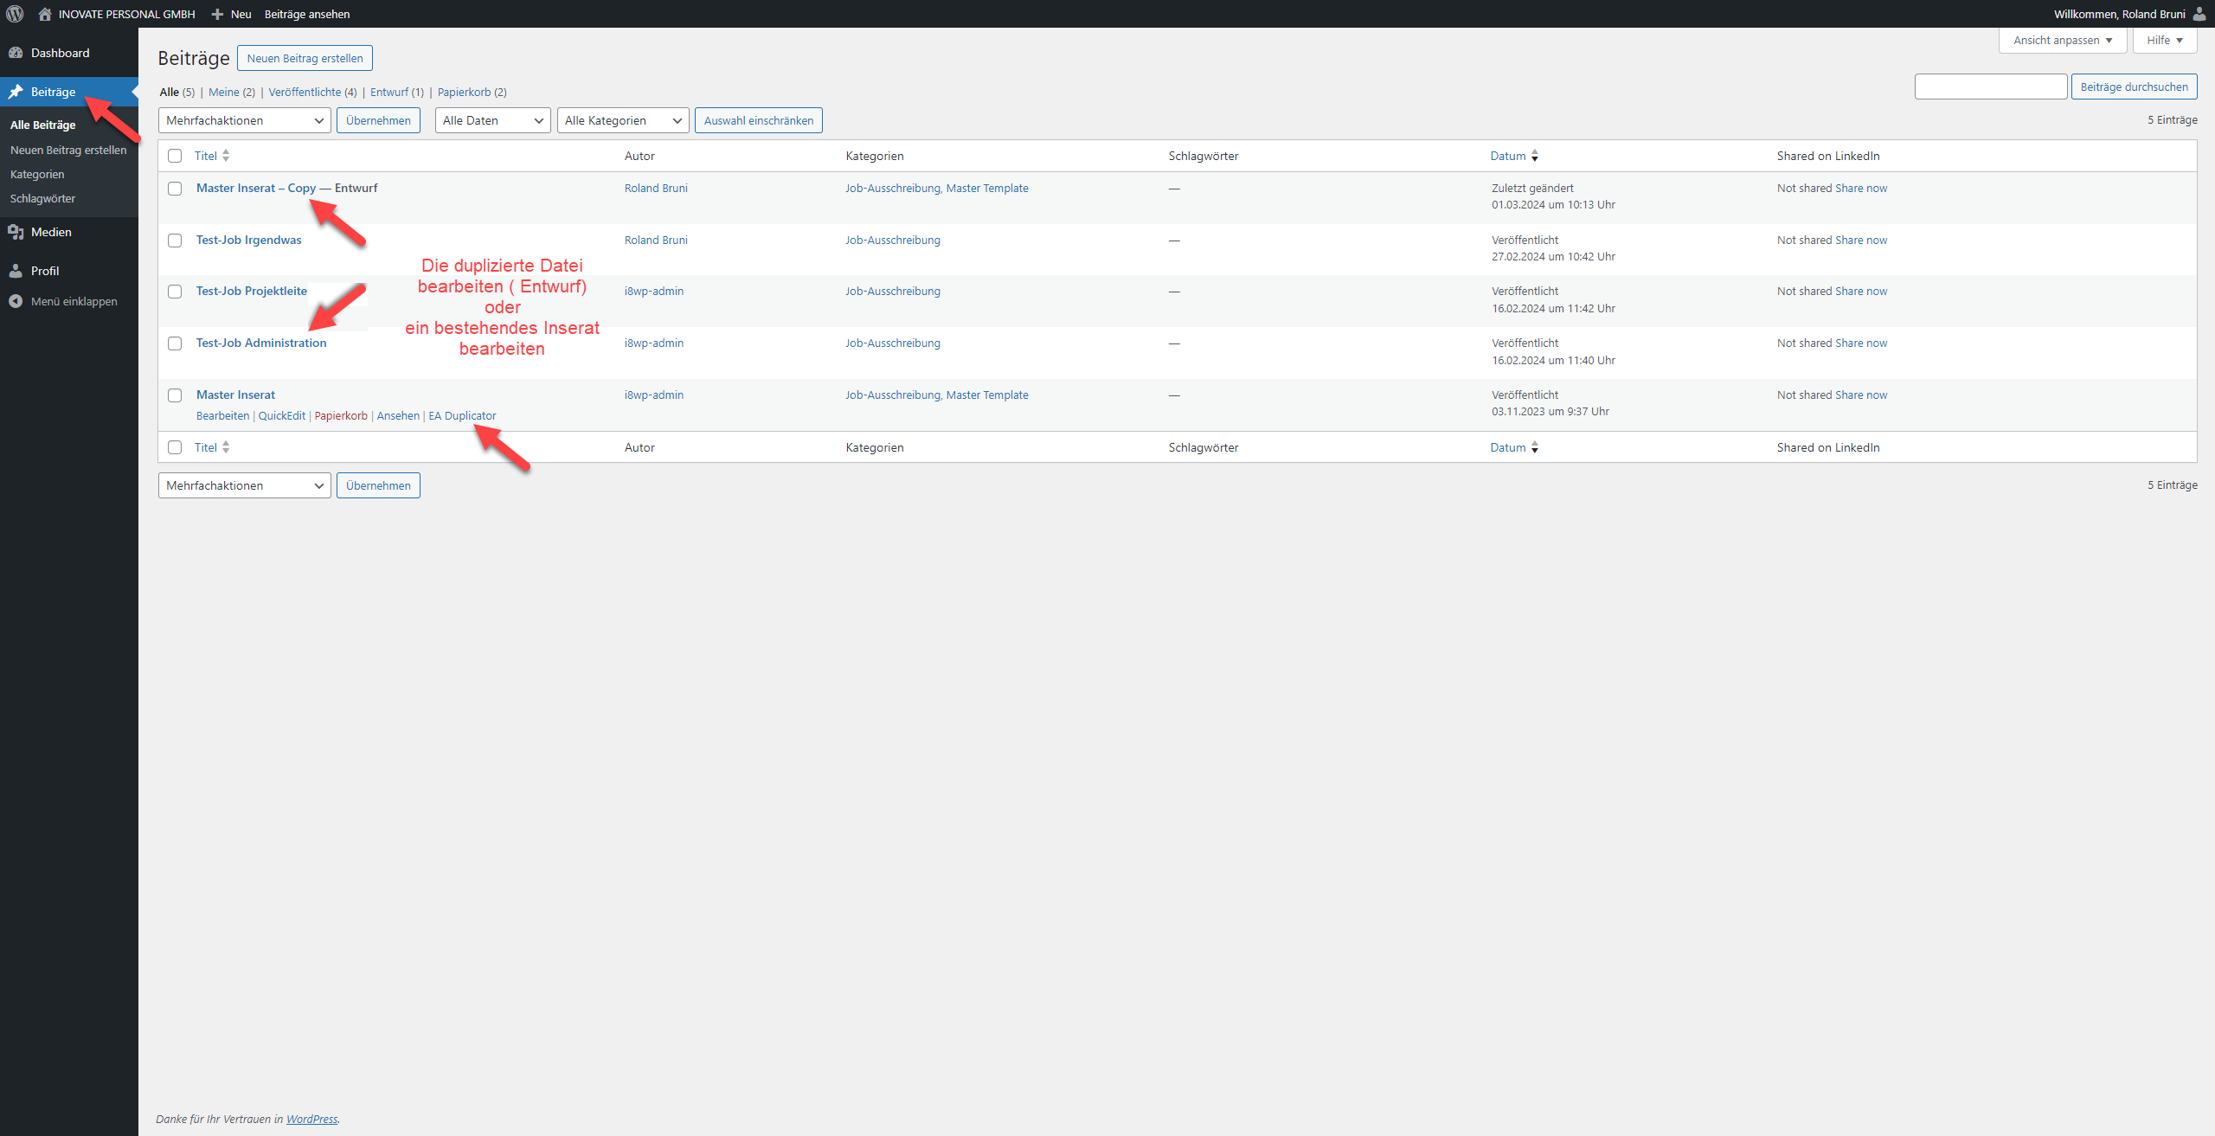The width and height of the screenshot is (2215, 1136).
Task: Check the Master Inserat – Copy checkbox
Action: (175, 189)
